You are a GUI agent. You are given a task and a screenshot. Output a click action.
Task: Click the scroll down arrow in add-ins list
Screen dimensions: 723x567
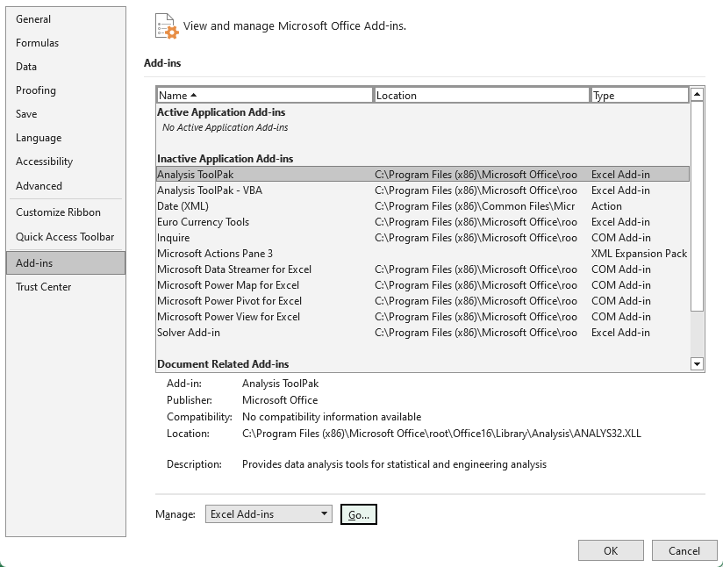[x=697, y=364]
